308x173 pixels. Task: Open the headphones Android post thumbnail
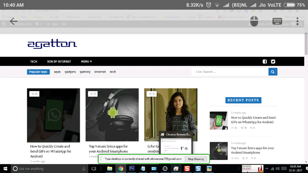(x=112, y=115)
